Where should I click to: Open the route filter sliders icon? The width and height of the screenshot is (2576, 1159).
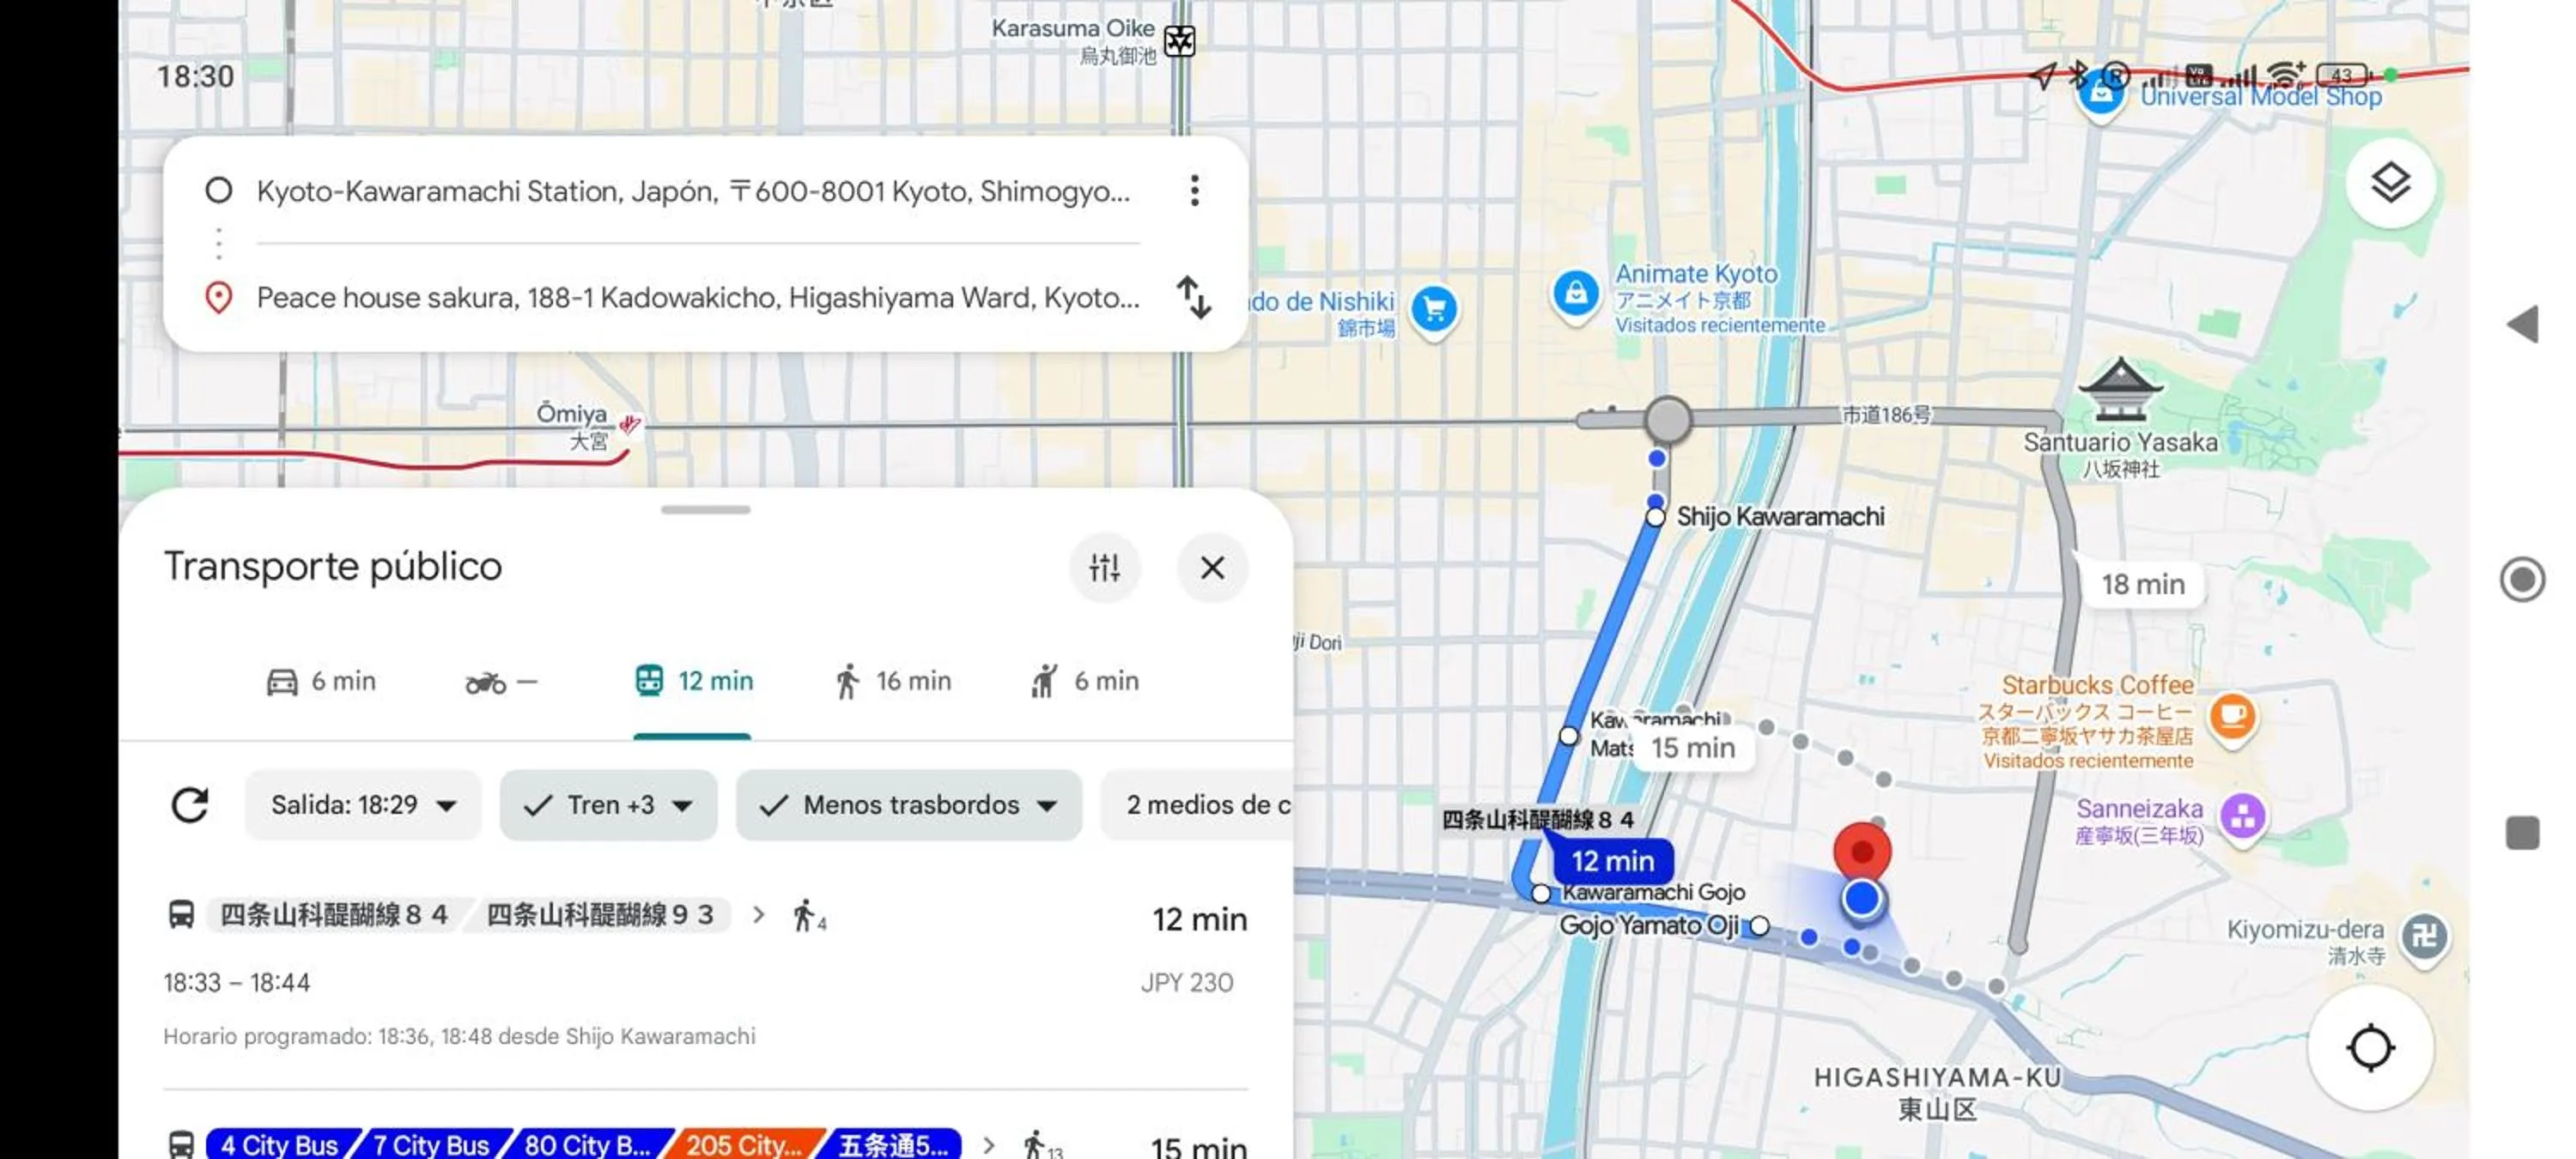click(1104, 567)
